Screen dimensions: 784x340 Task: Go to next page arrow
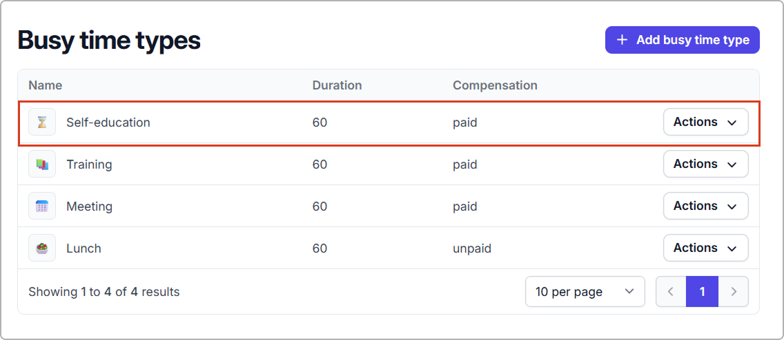734,292
